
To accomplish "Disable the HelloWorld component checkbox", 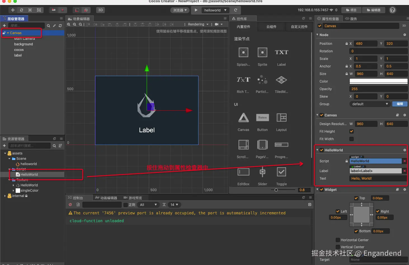I will point(322,150).
